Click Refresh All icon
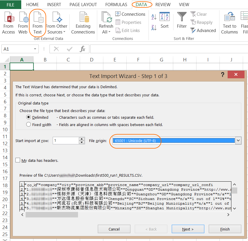Image resolution: width=248 pixels, height=241 pixels. pos(106,17)
